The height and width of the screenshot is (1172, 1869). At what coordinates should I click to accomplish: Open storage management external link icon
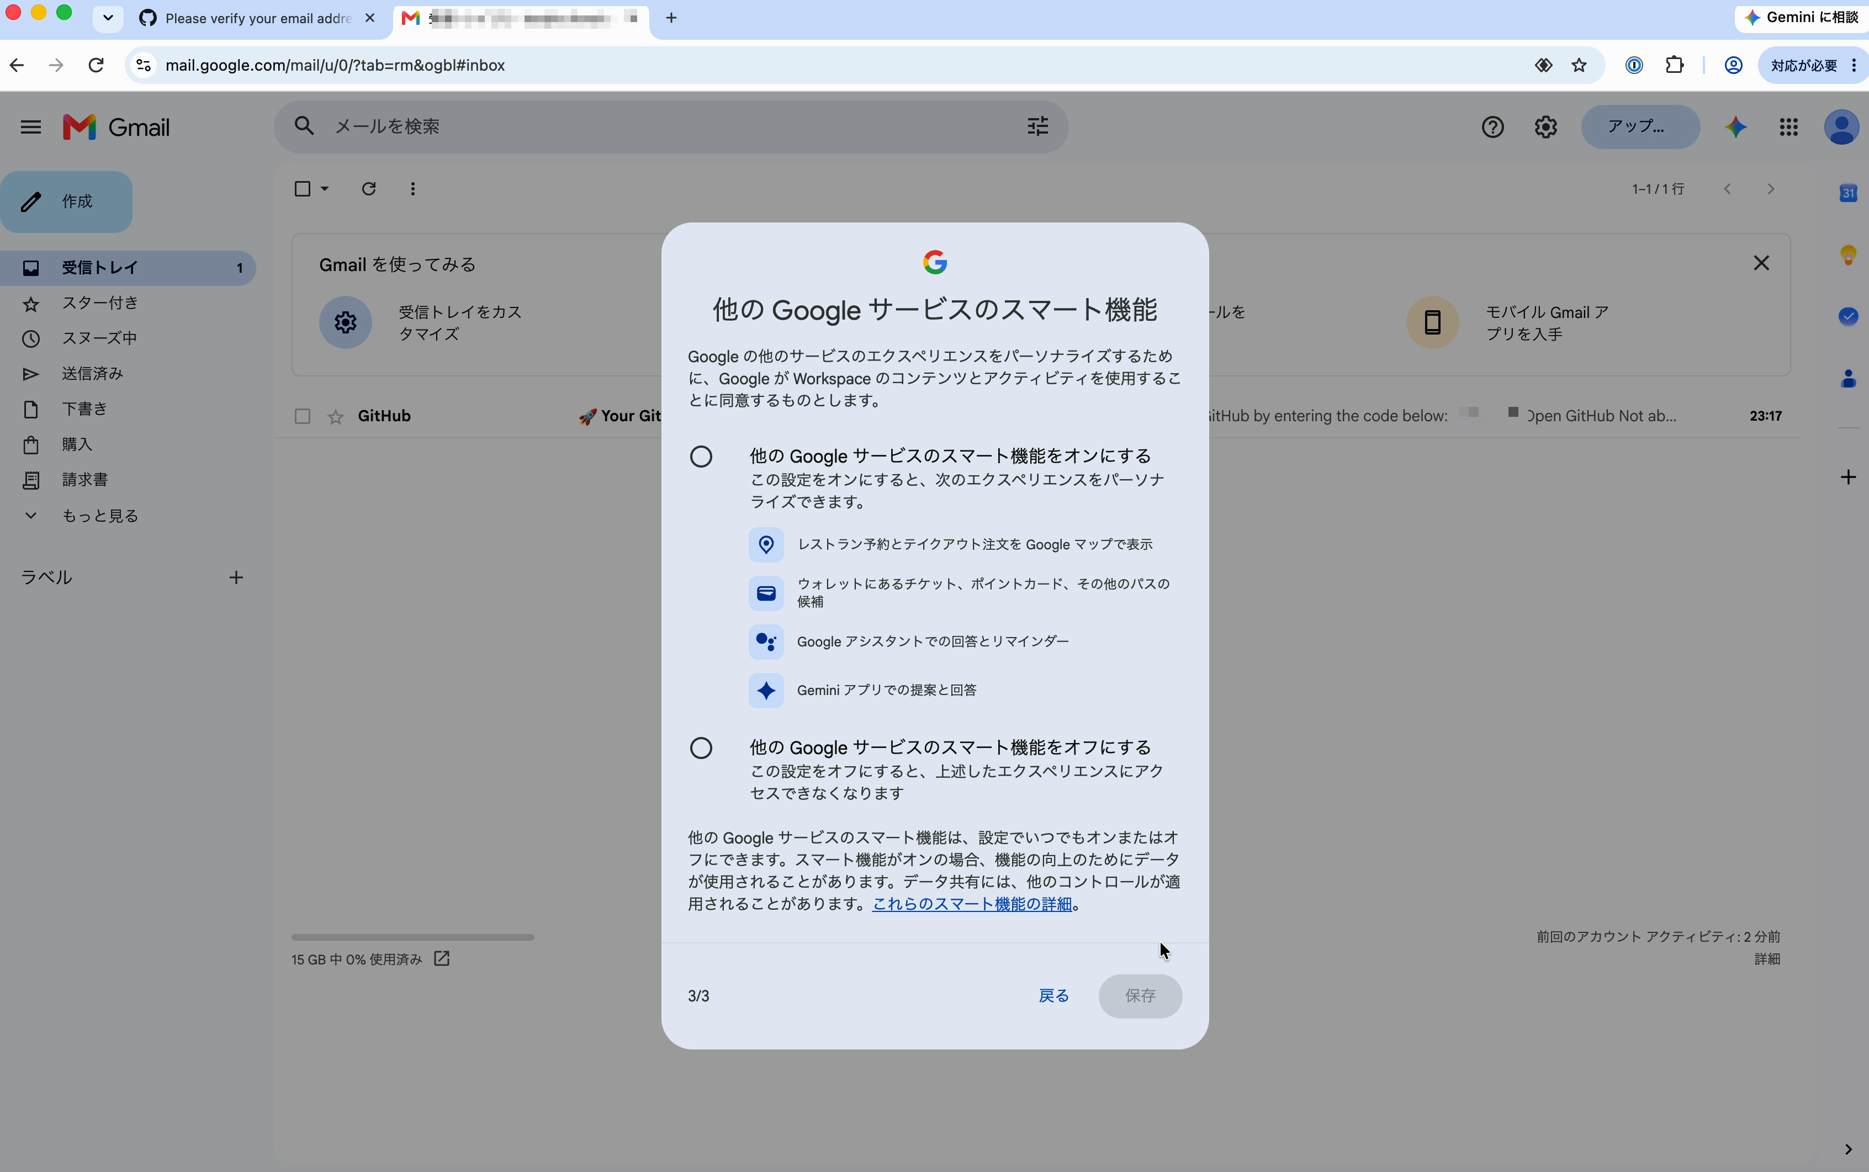pos(442,959)
